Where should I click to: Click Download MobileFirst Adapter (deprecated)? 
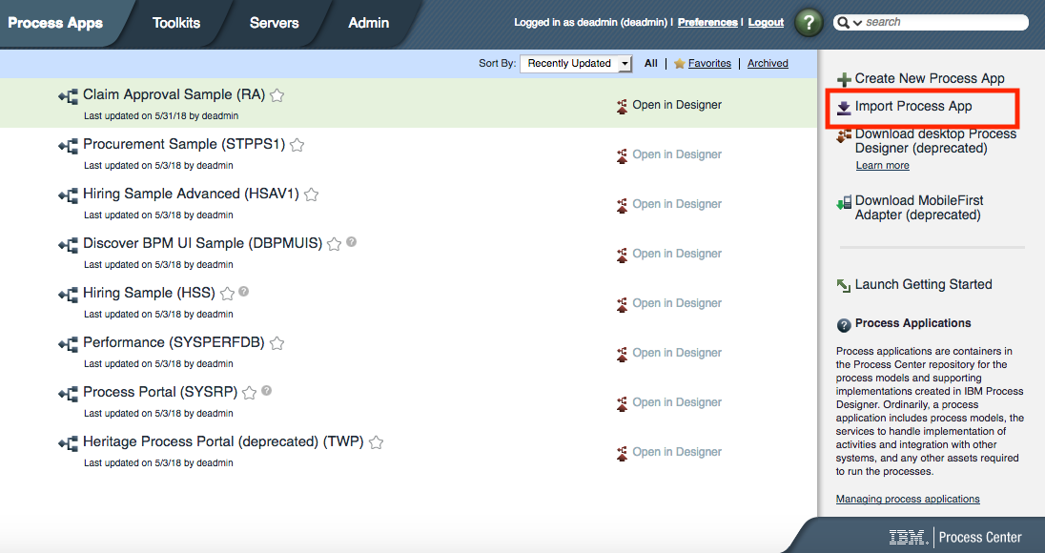click(919, 208)
